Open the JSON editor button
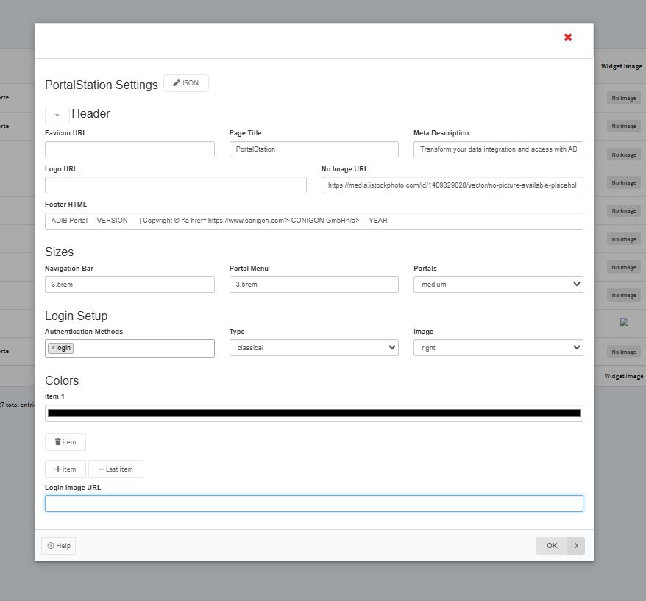This screenshot has width=646, height=601. [x=186, y=83]
